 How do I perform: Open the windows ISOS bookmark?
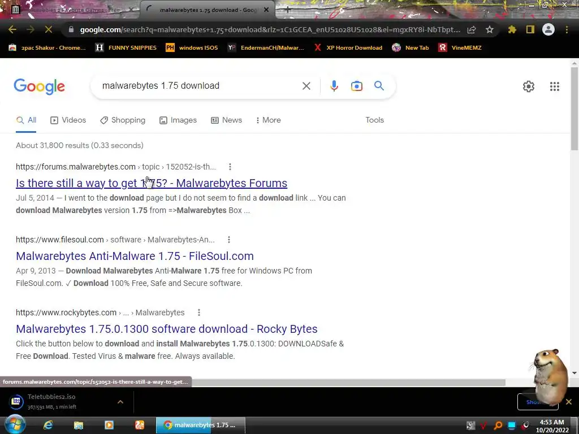(x=192, y=47)
